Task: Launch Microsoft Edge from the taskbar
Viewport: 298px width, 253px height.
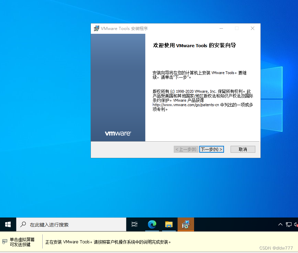Action: tap(152, 224)
